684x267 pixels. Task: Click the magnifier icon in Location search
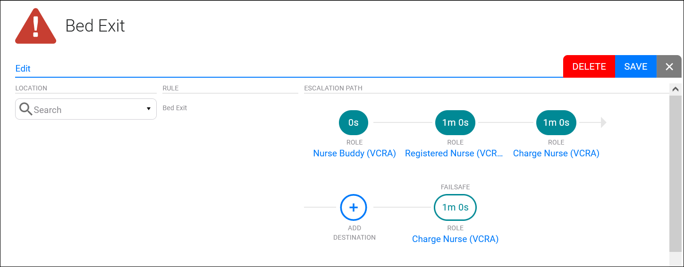click(x=26, y=110)
